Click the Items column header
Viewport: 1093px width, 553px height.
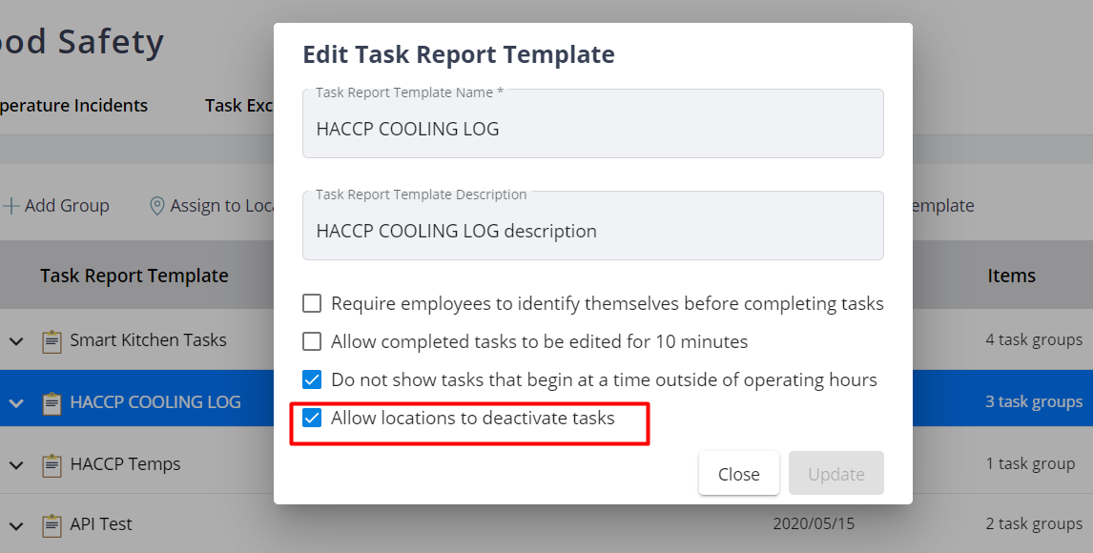click(x=1011, y=276)
